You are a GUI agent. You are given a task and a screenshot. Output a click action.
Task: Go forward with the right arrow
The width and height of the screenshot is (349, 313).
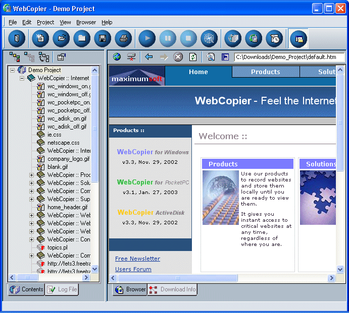tap(164, 57)
